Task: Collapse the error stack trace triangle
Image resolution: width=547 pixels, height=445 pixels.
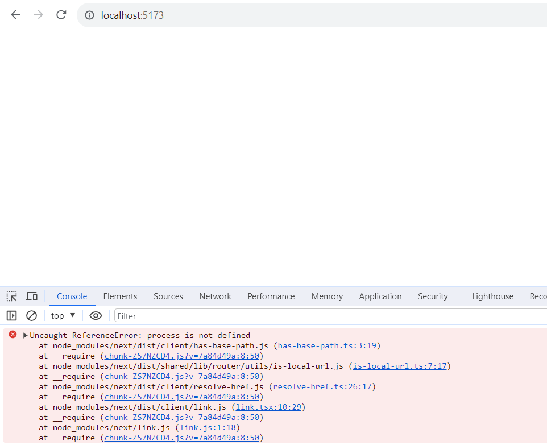Action: (25, 335)
